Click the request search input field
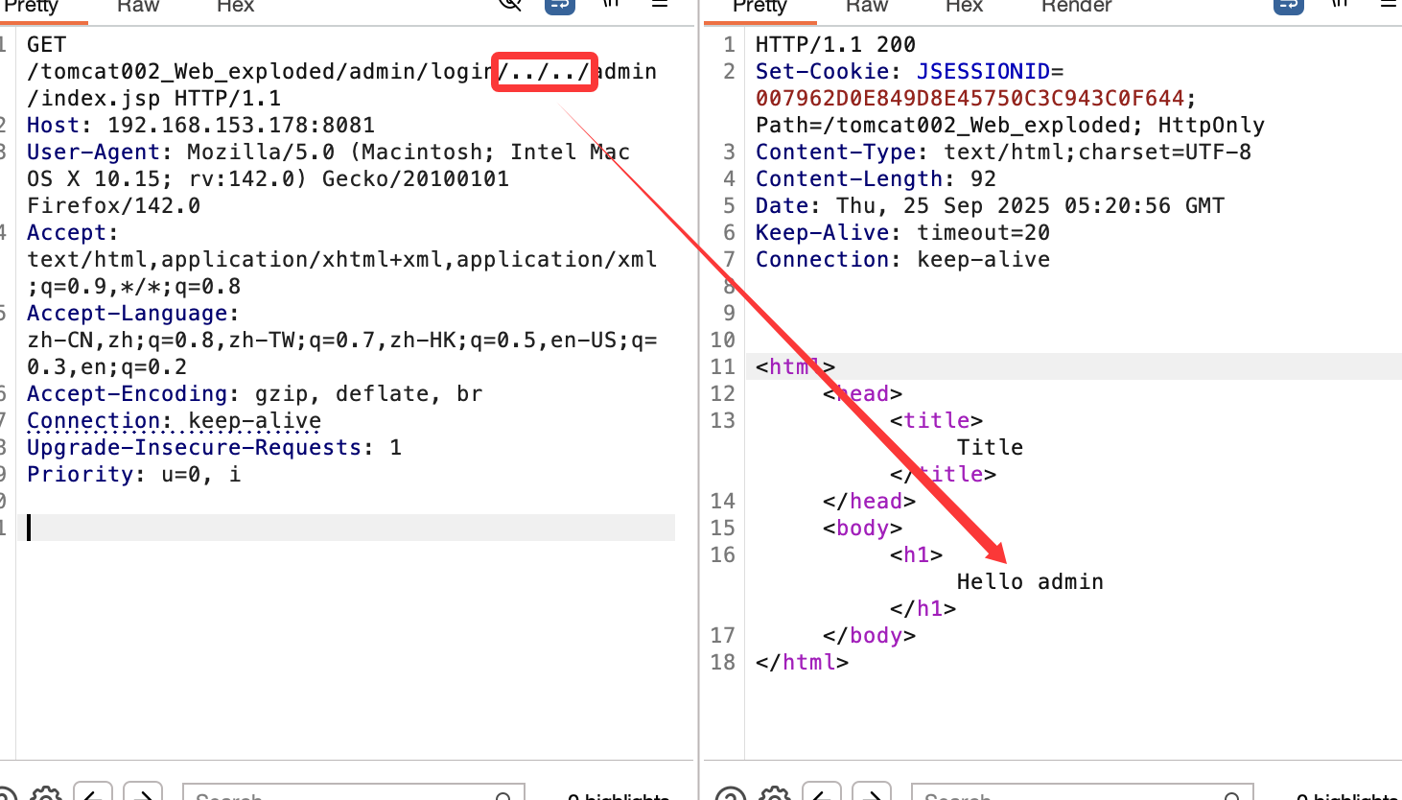Screen dimensions: 1402x800 345,794
